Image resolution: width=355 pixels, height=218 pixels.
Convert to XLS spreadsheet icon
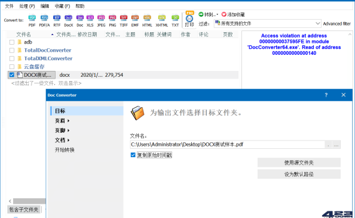pyautogui.click(x=90, y=20)
